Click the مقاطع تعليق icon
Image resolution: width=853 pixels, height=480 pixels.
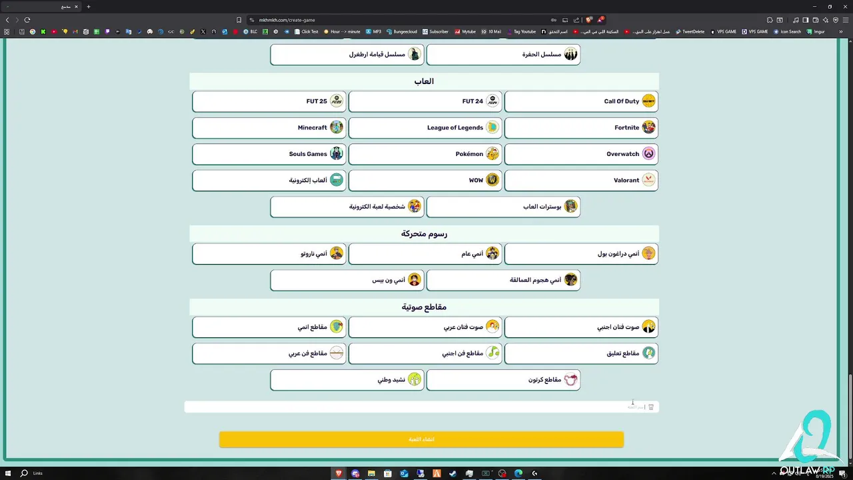[x=648, y=353]
